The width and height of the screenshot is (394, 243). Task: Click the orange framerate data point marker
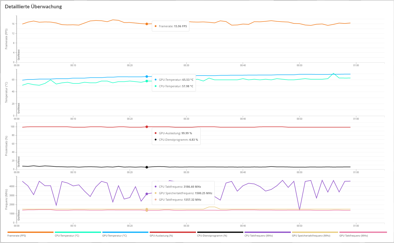[x=147, y=24]
